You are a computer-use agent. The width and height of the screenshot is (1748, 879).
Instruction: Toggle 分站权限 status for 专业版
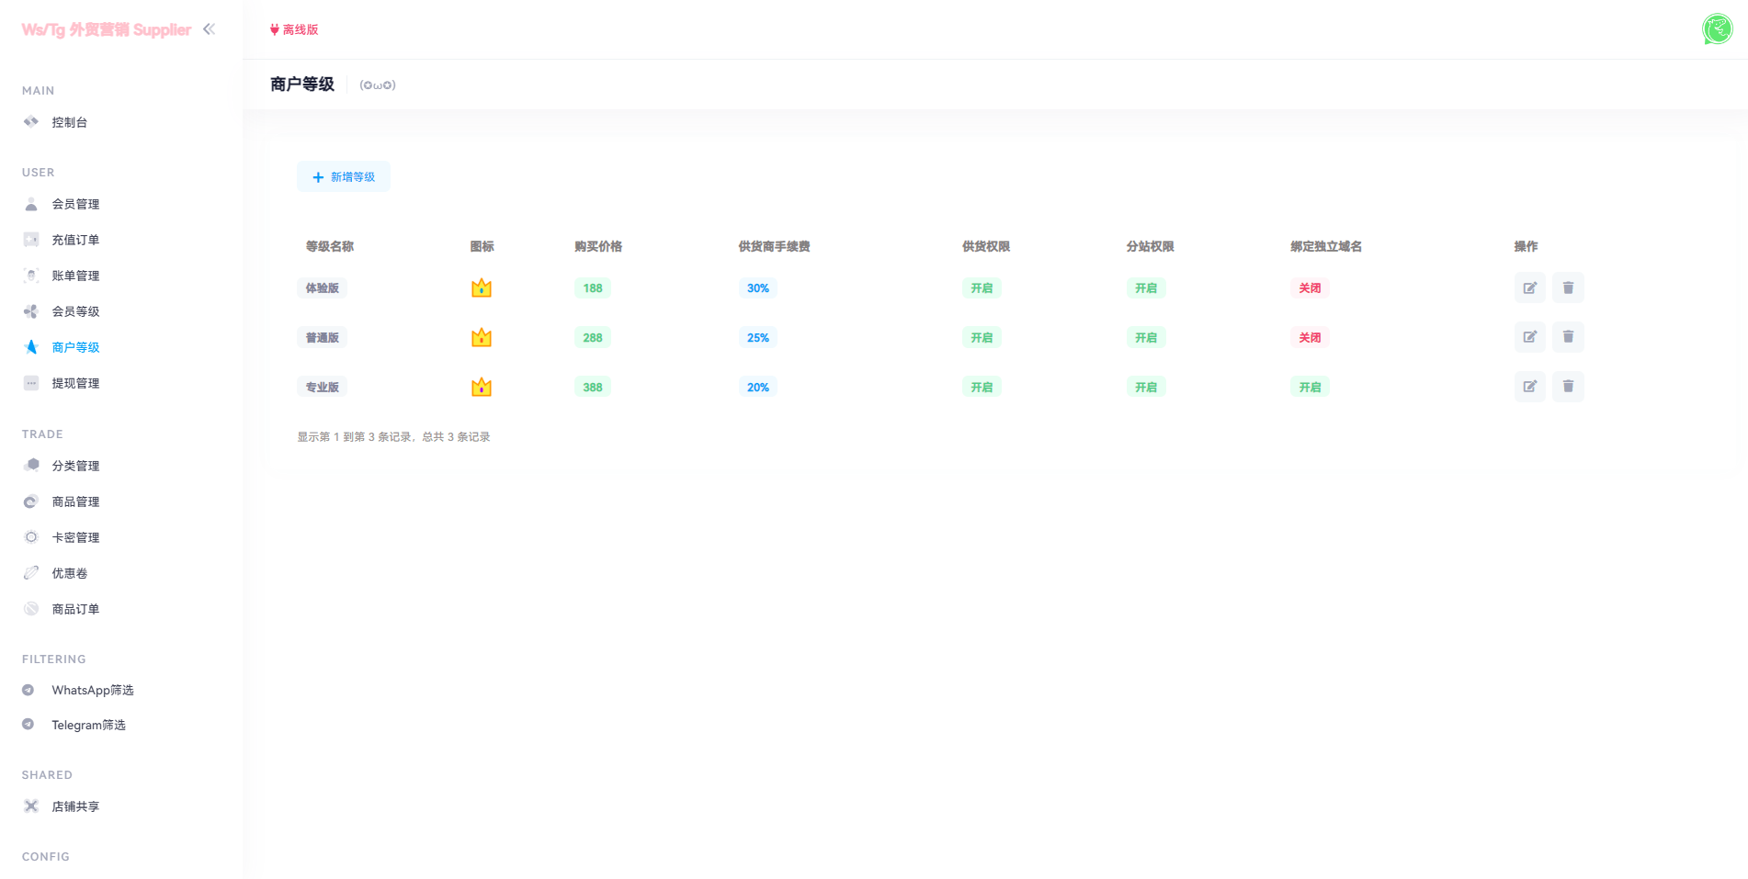click(x=1146, y=388)
